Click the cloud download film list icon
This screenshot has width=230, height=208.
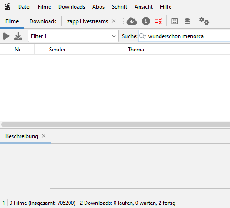coord(132,21)
